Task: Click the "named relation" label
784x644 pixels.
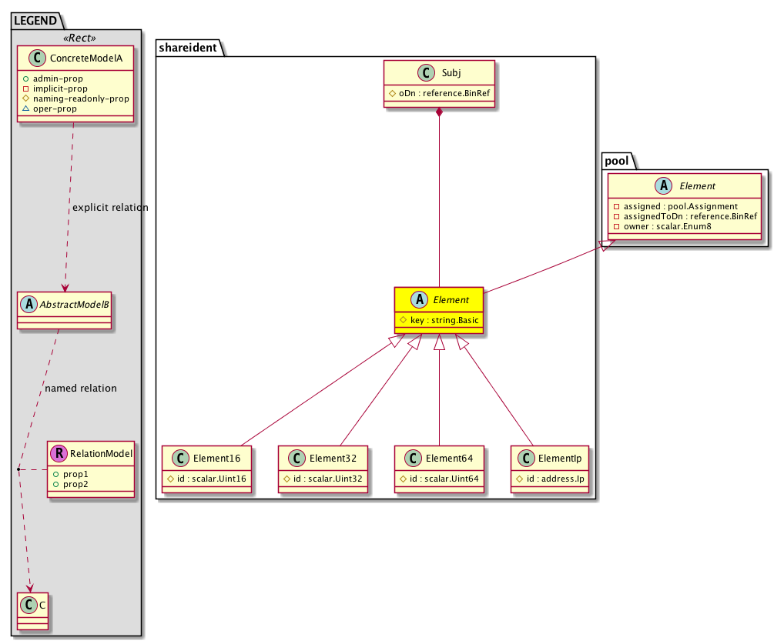Action: [x=81, y=389]
